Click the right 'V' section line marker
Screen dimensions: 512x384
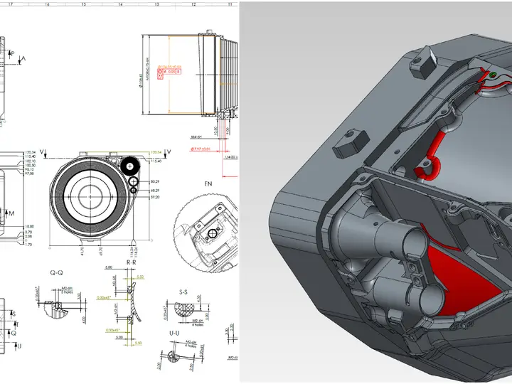tap(168, 153)
